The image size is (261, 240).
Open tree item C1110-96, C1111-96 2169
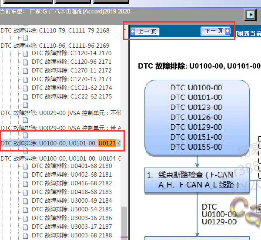point(55,46)
